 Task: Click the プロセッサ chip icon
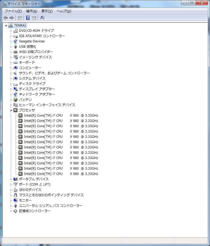(16, 110)
